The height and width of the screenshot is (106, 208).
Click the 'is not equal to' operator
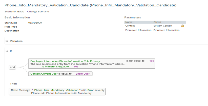point(135,61)
